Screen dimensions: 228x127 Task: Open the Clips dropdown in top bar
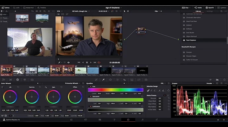tap(186, 8)
